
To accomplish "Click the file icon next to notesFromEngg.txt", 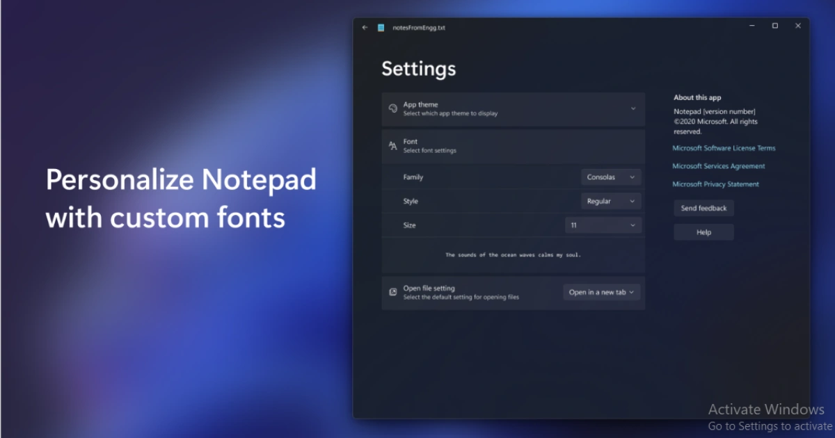I will (x=381, y=27).
